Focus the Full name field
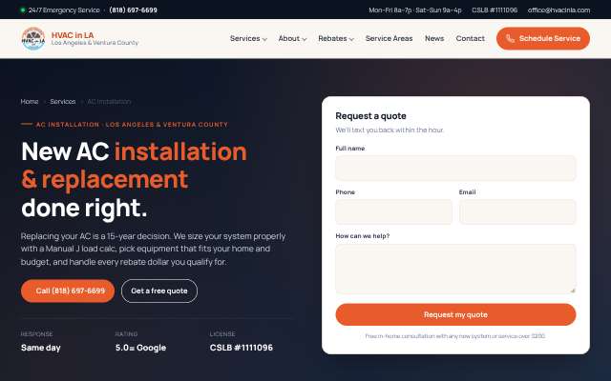The image size is (611, 381). coord(455,168)
